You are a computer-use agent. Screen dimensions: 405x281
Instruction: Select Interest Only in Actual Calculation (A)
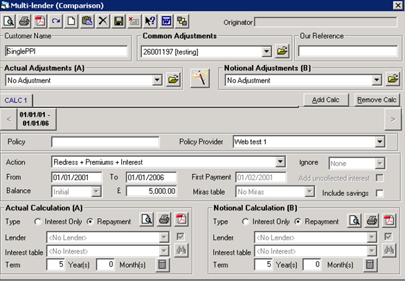pyautogui.click(x=38, y=222)
